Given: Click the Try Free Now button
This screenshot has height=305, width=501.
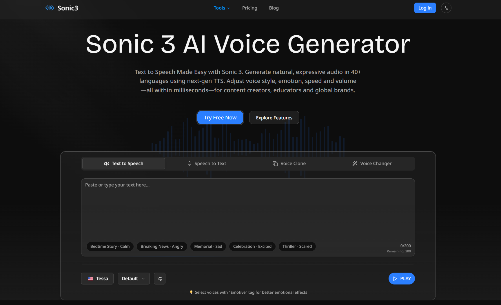Looking at the screenshot, I should (x=220, y=117).
